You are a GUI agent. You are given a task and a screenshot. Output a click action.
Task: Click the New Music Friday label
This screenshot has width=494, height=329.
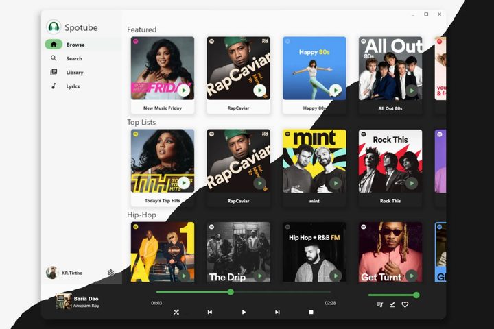(163, 108)
